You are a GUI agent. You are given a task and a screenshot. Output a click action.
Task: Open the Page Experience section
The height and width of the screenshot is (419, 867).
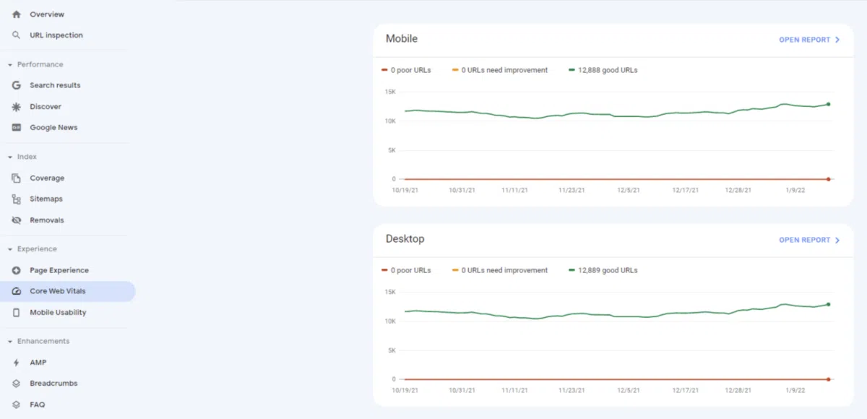[59, 269]
